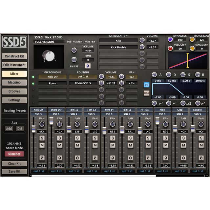Click the Instrument Master tune knob
The width and height of the screenshot is (210, 210).
coord(74,60)
